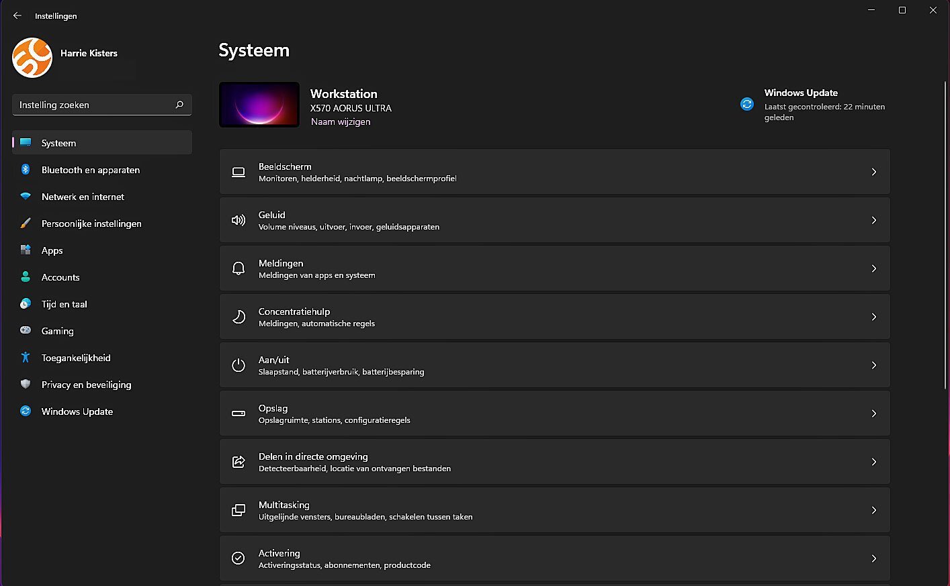Open Windows Update status in header

click(813, 104)
